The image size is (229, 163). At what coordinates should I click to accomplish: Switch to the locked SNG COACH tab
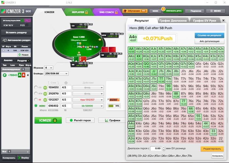pyautogui.click(x=108, y=12)
